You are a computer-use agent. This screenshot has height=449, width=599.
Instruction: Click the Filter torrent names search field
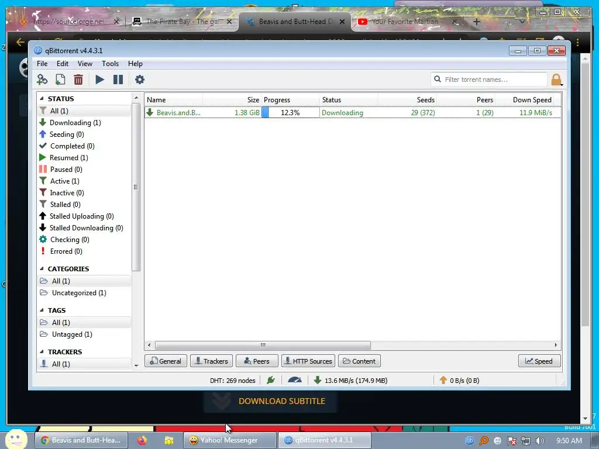489,80
